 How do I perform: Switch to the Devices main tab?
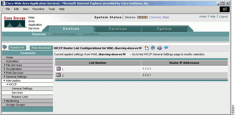(71, 29)
